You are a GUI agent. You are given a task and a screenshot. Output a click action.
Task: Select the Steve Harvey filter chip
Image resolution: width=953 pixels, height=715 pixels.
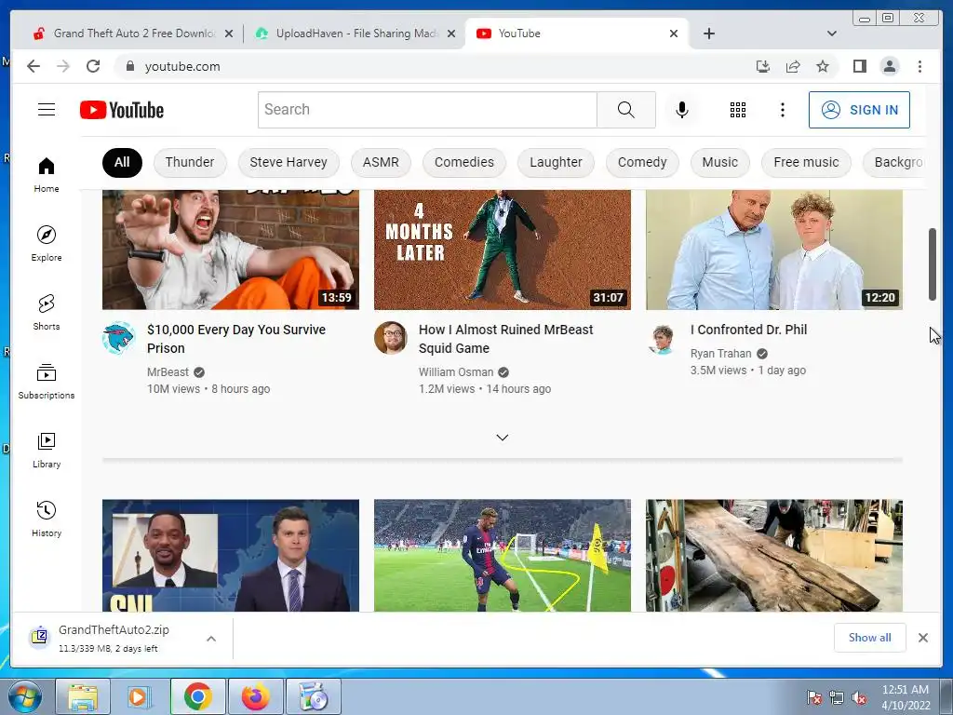click(x=289, y=162)
